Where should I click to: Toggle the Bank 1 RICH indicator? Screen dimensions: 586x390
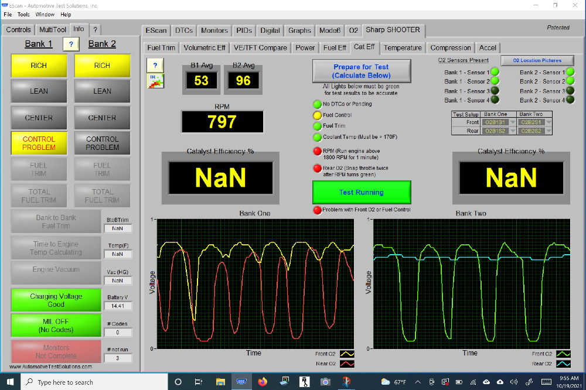pos(39,66)
